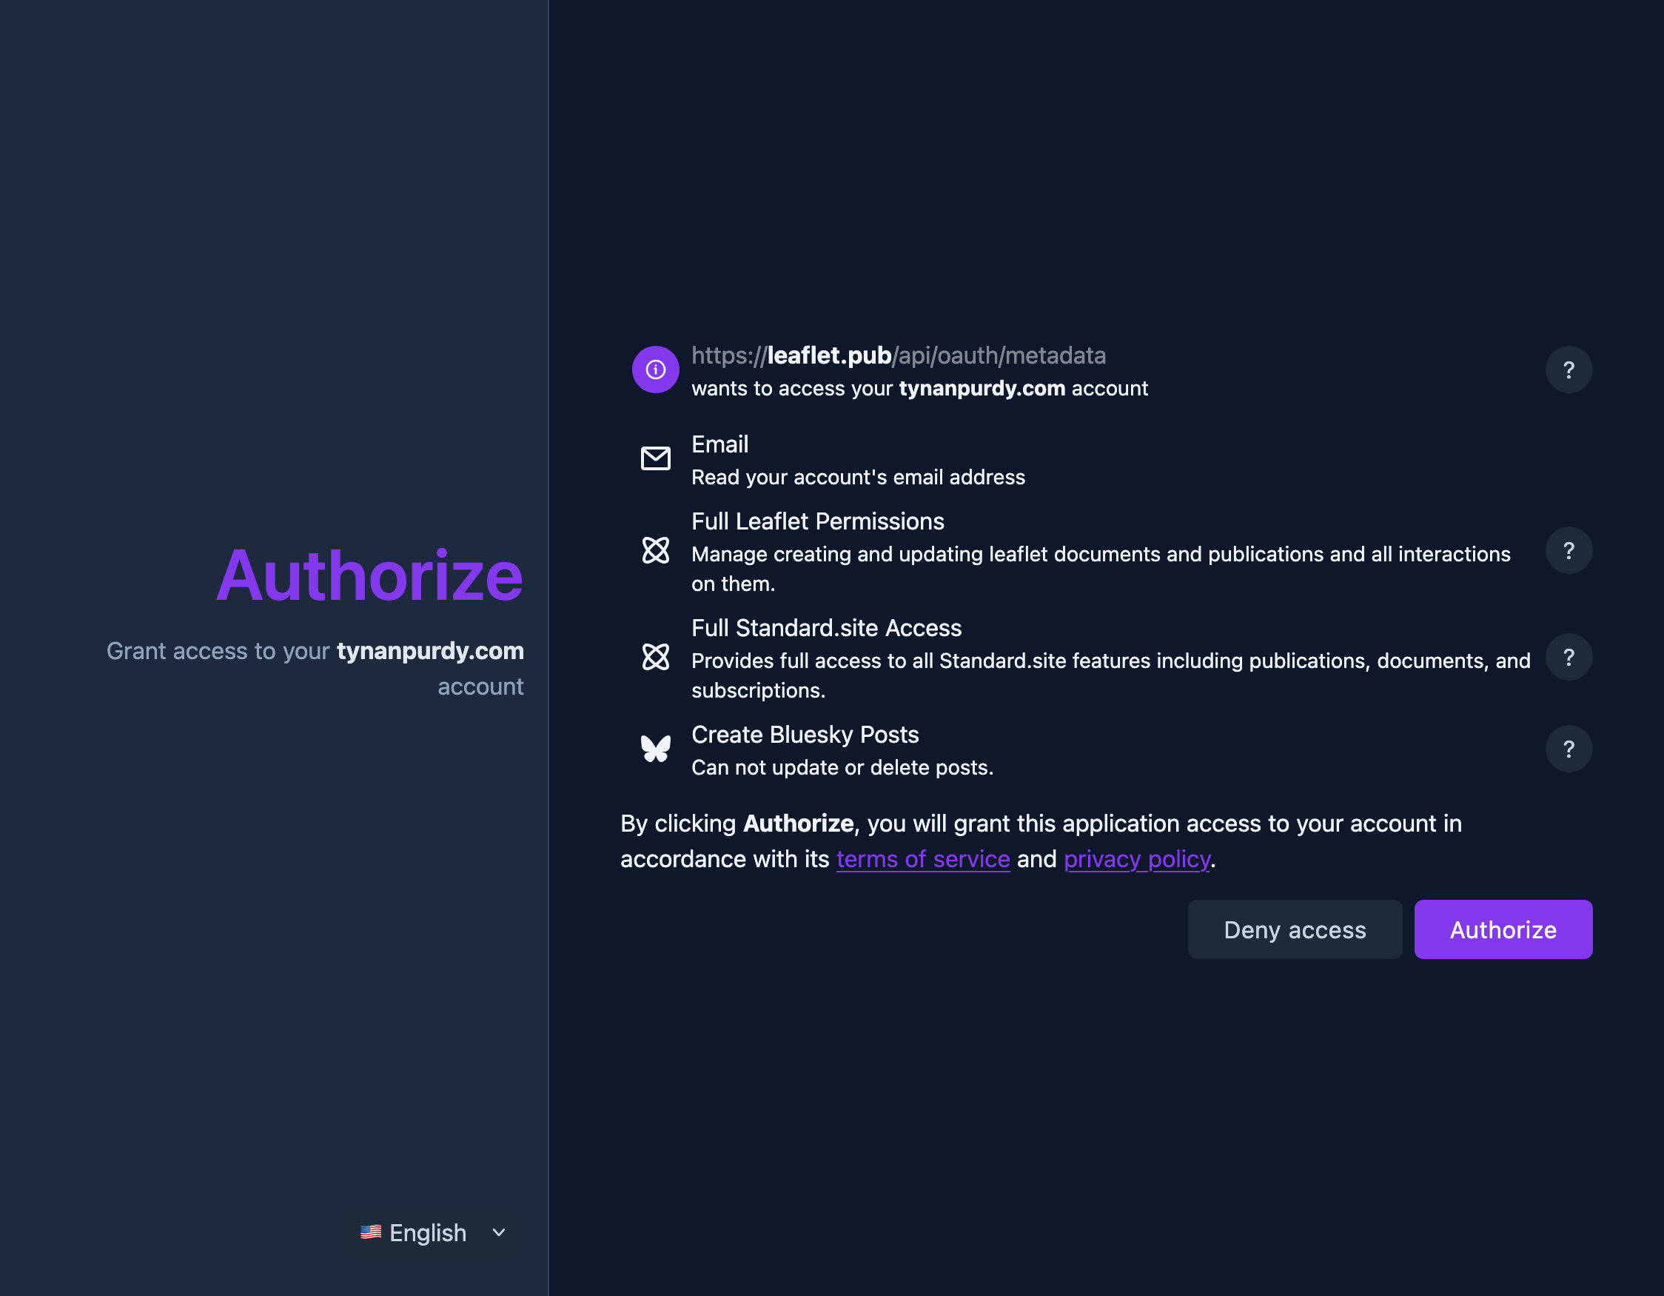Click the leaflet.pub OAuth metadata URL
The height and width of the screenshot is (1296, 1664).
point(899,355)
